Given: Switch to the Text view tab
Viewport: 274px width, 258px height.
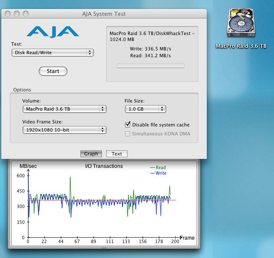Looking at the screenshot, I should [x=117, y=154].
